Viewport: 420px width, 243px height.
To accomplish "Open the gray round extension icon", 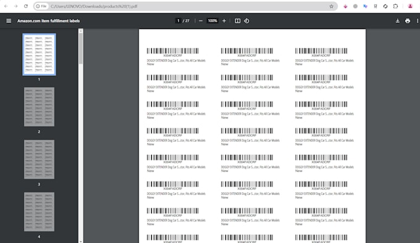I will coord(355,6).
